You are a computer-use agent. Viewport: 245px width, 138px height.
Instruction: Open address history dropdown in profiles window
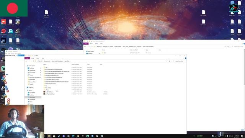click(x=167, y=61)
